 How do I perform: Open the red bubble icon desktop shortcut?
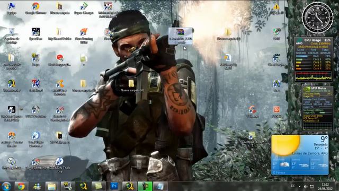point(60,60)
